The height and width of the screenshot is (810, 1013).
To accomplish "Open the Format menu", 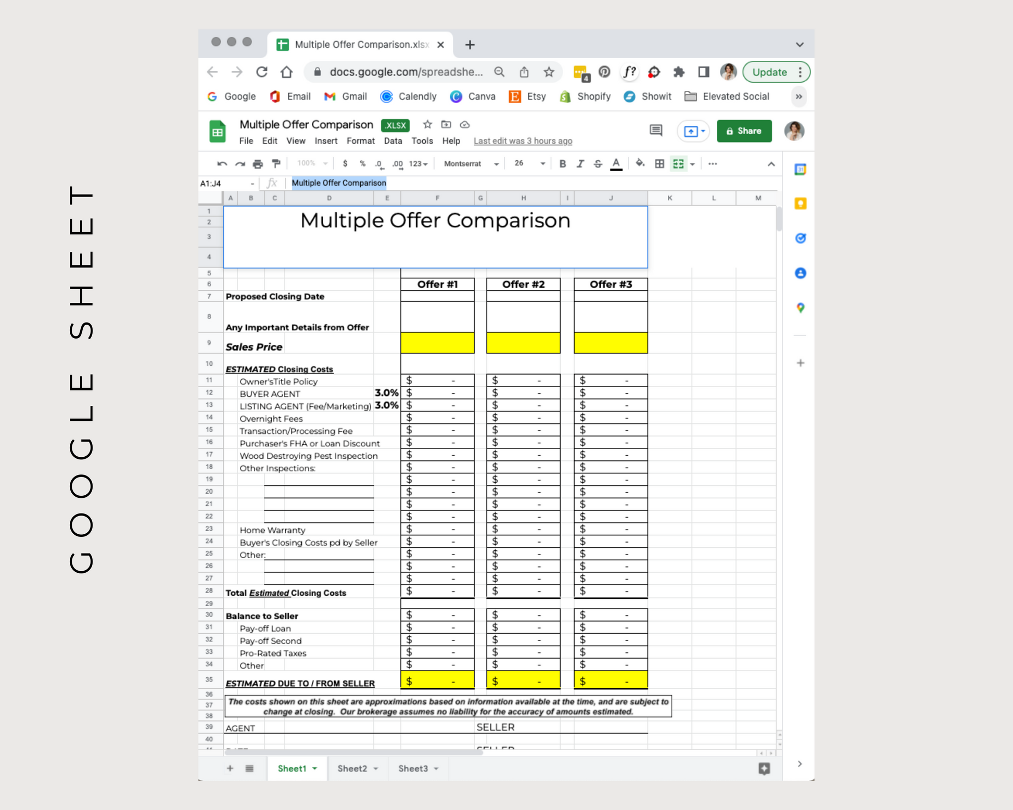I will click(360, 141).
